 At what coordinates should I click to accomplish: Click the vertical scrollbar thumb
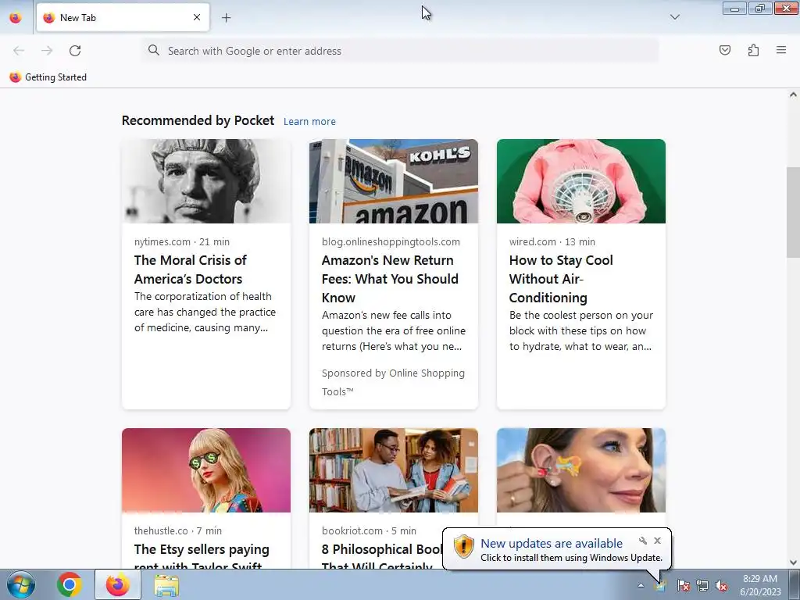793,212
